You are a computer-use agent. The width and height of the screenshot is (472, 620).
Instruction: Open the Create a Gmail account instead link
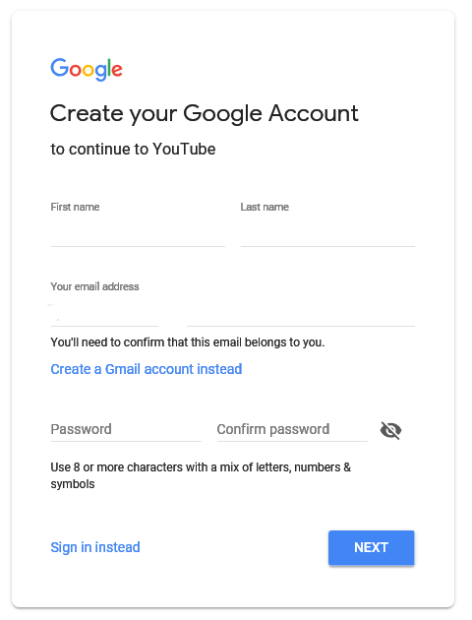[x=147, y=369]
